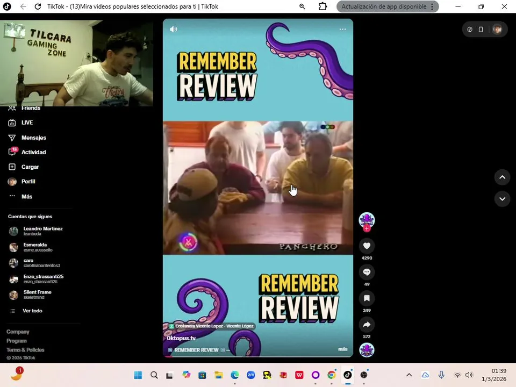The image size is (516, 387).
Task: Open the Windows Start menu
Action: coord(138,375)
